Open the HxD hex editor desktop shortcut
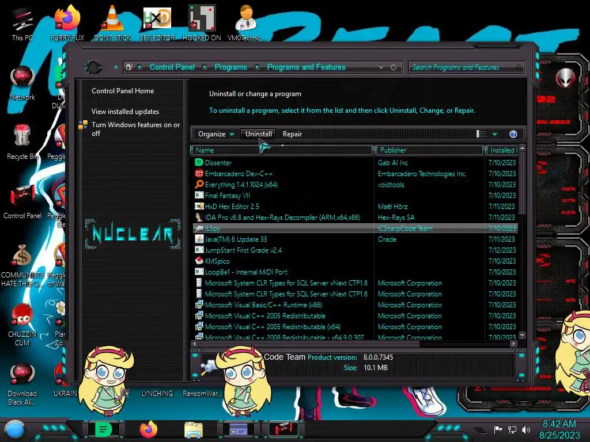 157,22
